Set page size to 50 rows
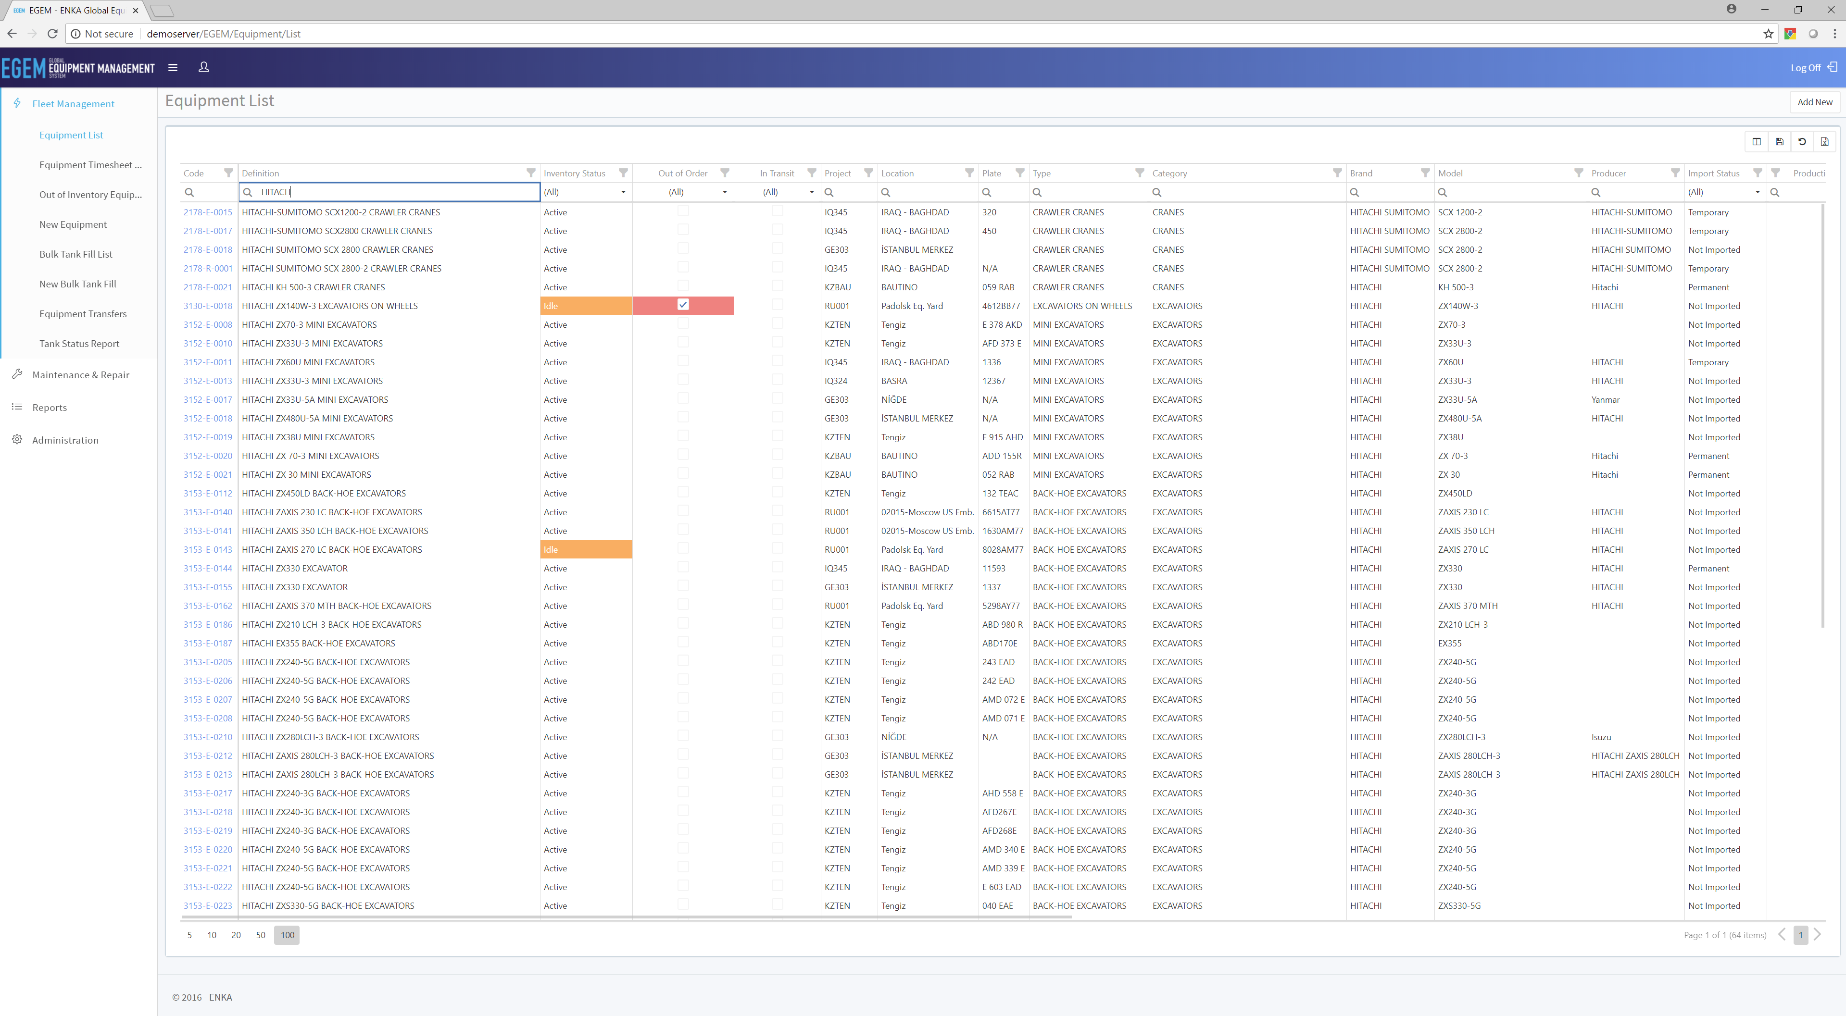Screen dimensions: 1846x1016 click(x=261, y=935)
